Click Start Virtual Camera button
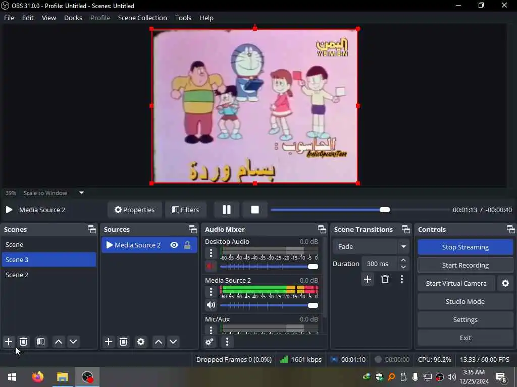Viewport: 517px width, 387px height. [x=456, y=283]
